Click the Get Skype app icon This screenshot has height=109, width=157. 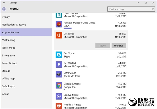(59, 55)
